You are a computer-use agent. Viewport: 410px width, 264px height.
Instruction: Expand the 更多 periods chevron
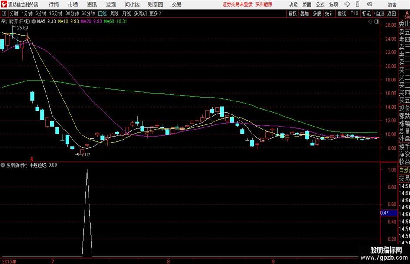[x=155, y=13]
